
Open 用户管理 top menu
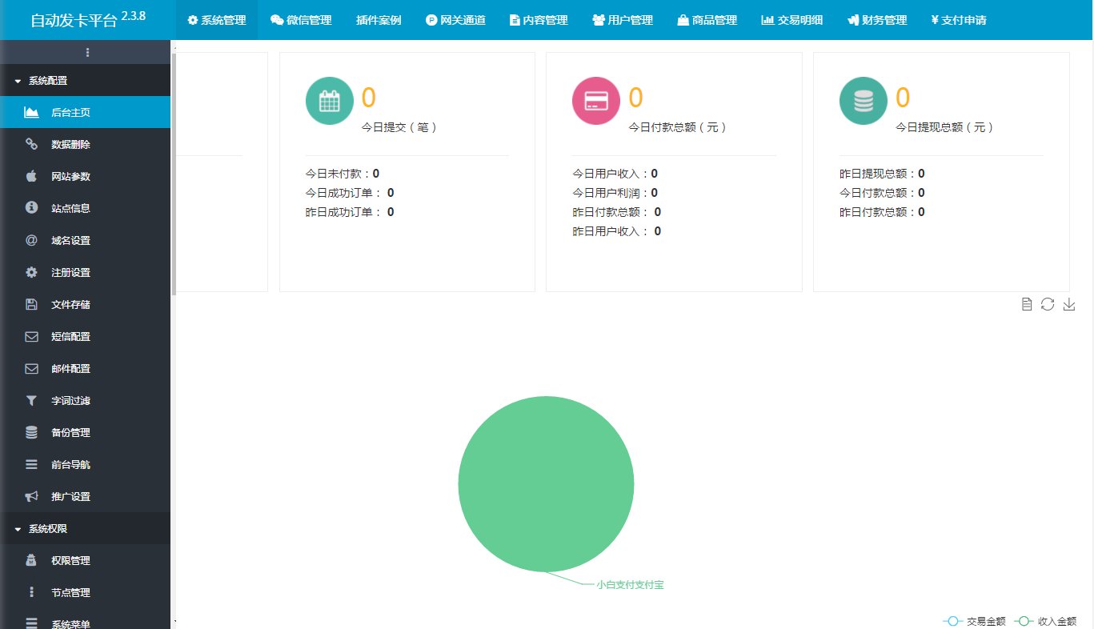coord(623,20)
